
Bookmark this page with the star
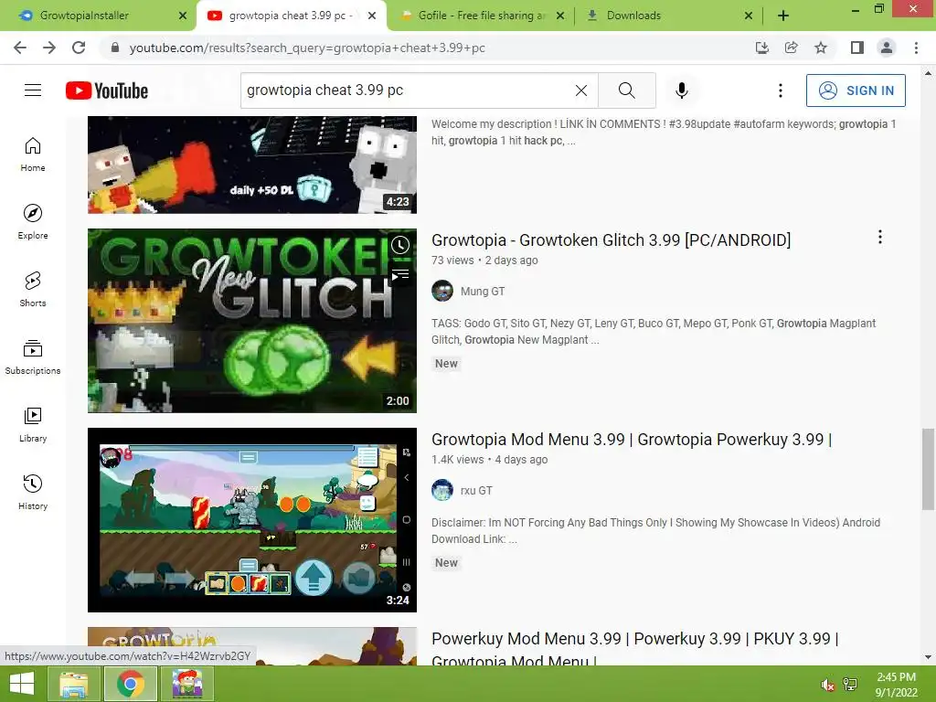821,48
